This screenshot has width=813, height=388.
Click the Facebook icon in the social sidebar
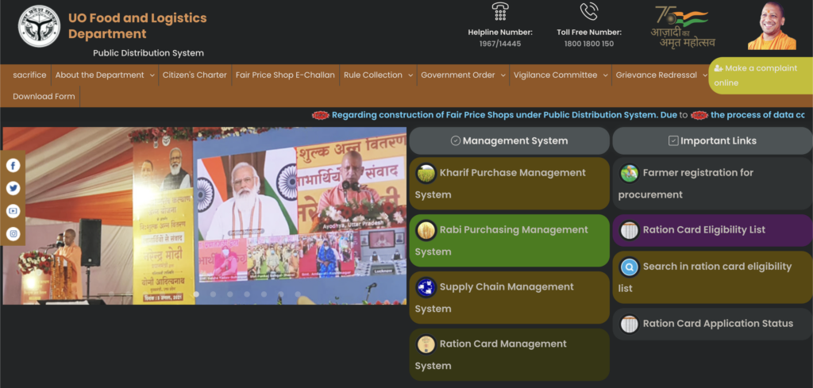click(x=13, y=166)
